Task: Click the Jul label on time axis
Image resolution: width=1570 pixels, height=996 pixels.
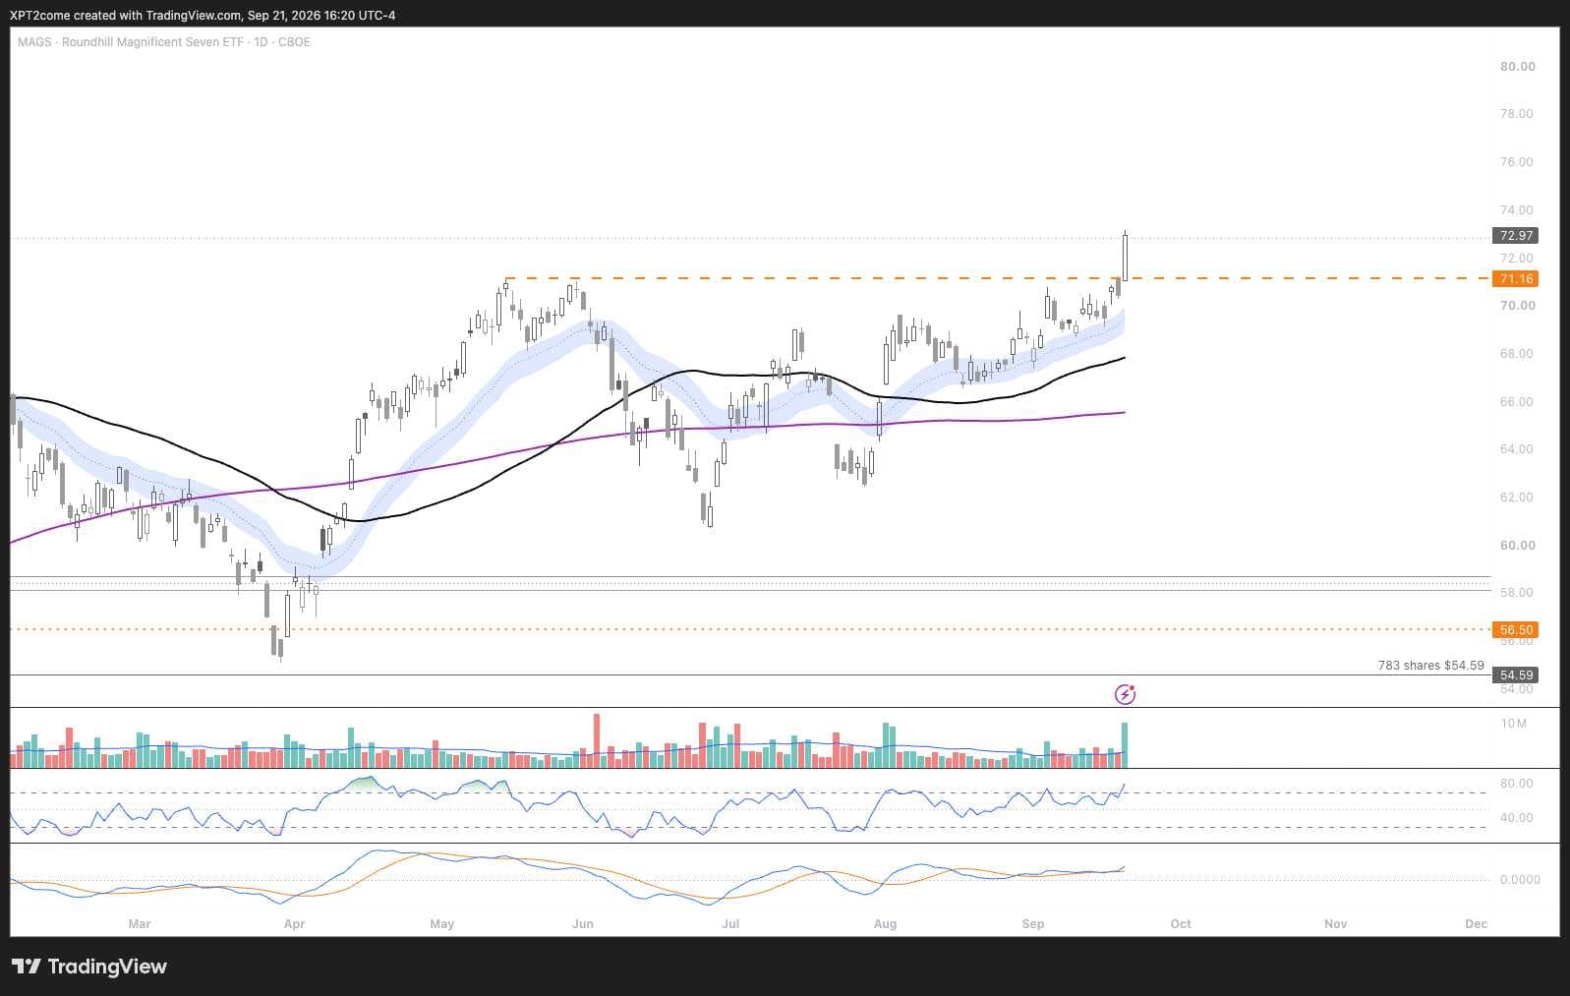Action: [x=730, y=924]
